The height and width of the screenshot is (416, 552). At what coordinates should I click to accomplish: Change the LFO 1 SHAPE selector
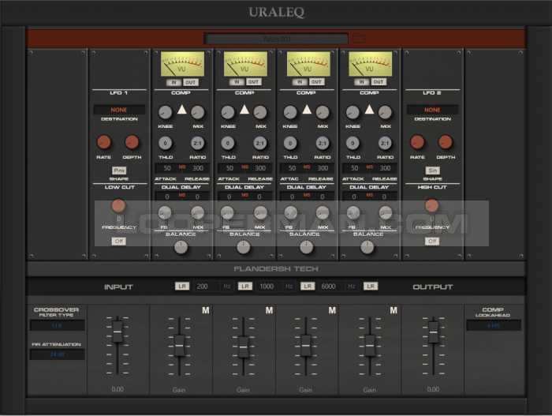point(119,171)
